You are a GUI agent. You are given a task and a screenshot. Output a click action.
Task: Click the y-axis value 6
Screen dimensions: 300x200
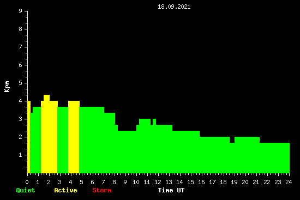click(21, 65)
